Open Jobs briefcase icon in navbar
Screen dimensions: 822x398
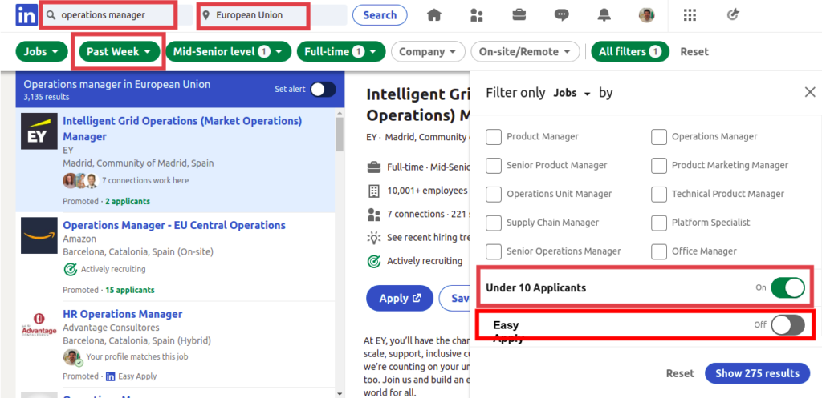519,15
